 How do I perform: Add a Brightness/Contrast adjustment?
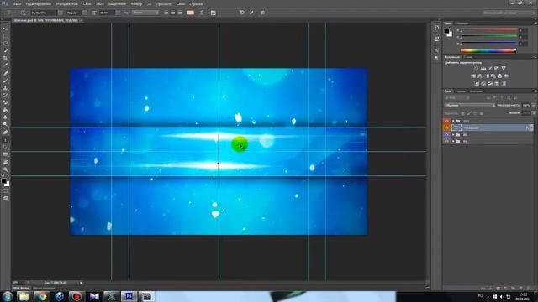[x=477, y=69]
